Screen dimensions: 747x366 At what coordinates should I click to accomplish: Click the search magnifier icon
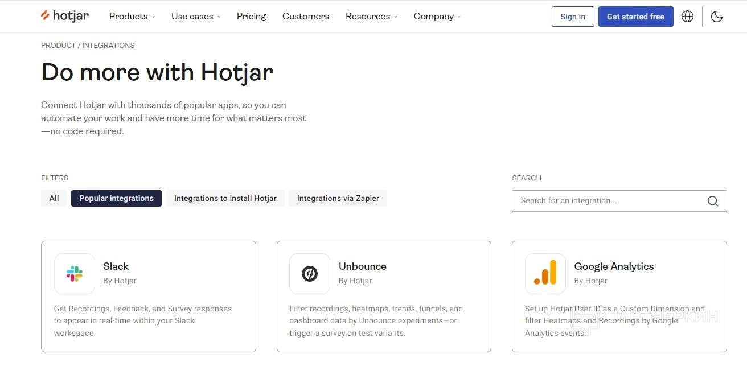pyautogui.click(x=713, y=201)
